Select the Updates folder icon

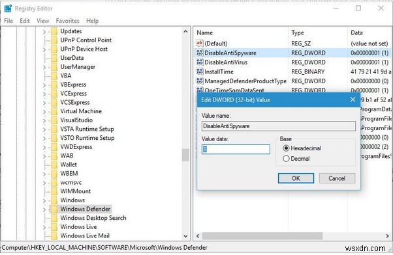click(54, 31)
